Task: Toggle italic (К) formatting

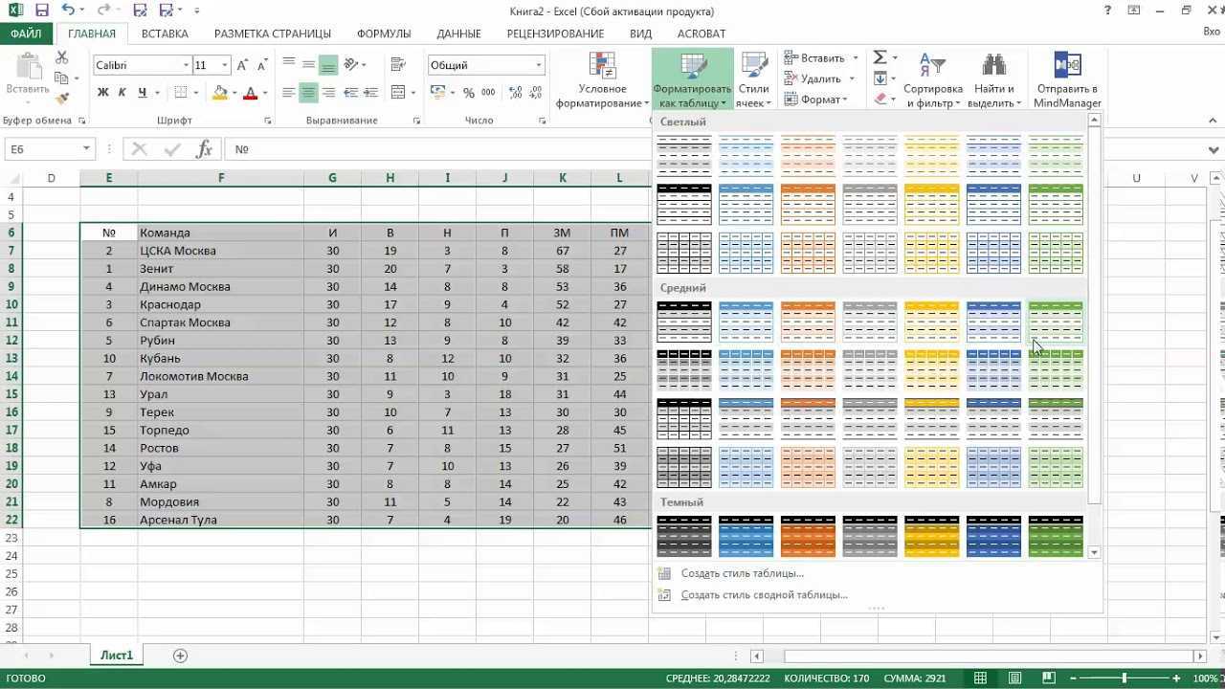Action: tap(122, 93)
